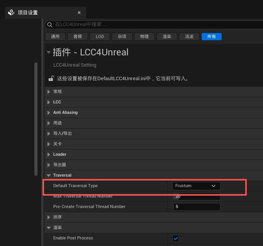Expand the 常规 category
Image resolution: width=263 pixels, height=246 pixels.
(x=49, y=92)
